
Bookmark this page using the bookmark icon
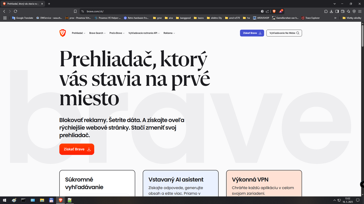point(75,11)
